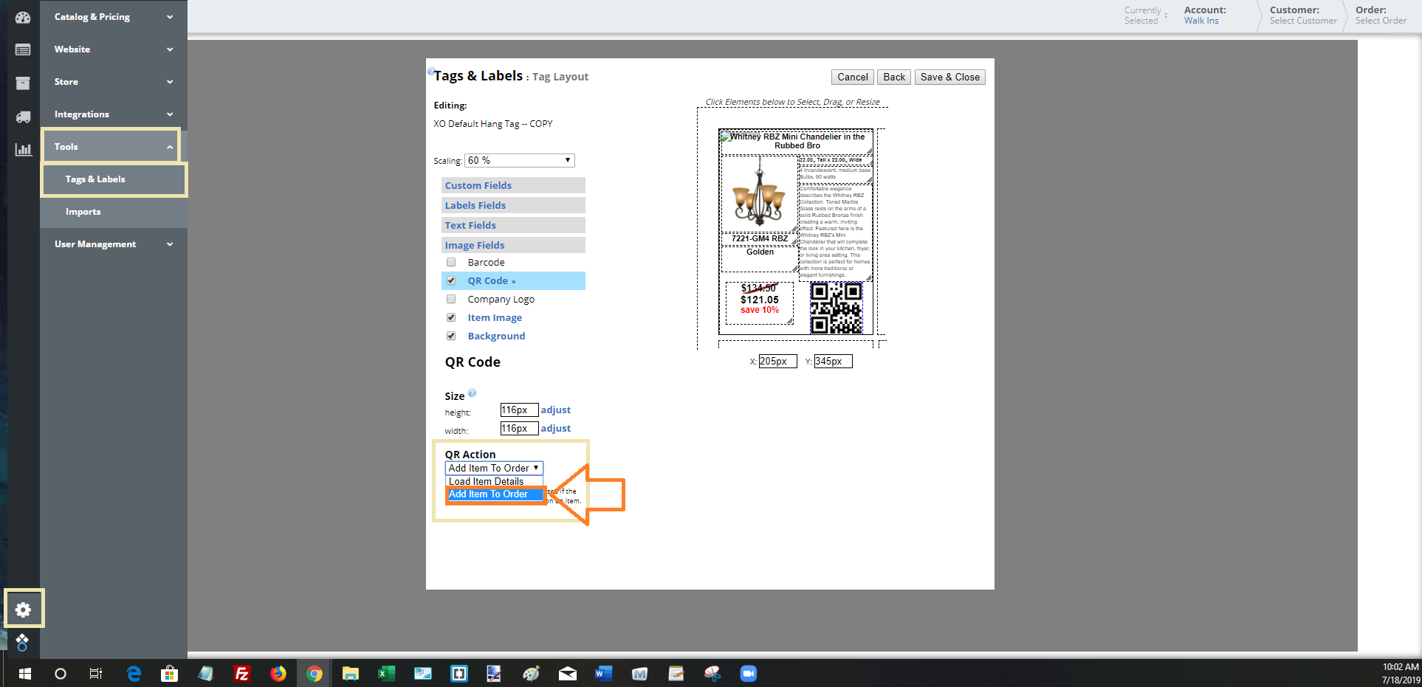Click the help question mark beside Tags & Labels
The image size is (1422, 687).
pyautogui.click(x=432, y=71)
